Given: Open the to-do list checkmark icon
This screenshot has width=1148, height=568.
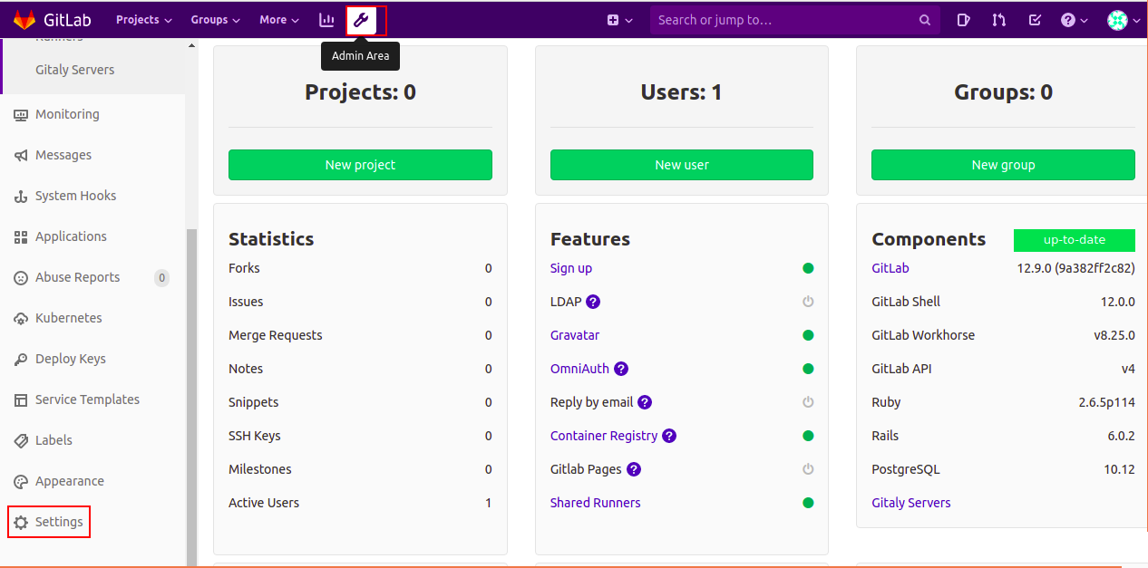Looking at the screenshot, I should [1035, 20].
